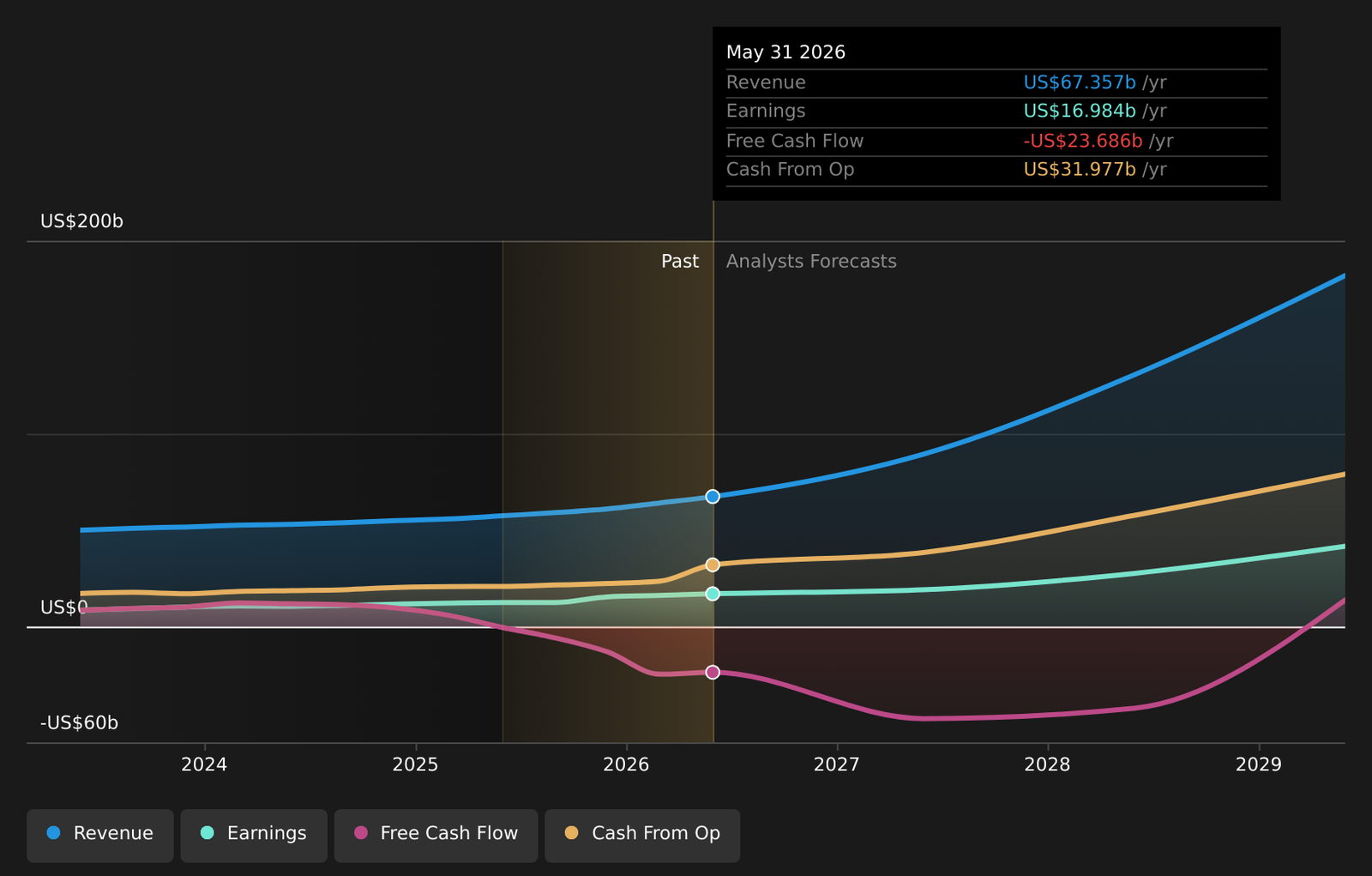Screen dimensions: 1372x876
Task: Click the pink Free Cash Flow data point marker
Action: click(x=713, y=673)
